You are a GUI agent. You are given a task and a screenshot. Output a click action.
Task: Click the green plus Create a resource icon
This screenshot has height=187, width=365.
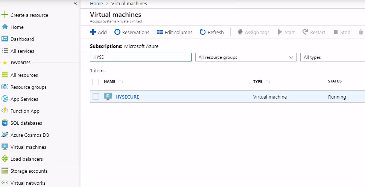click(x=5, y=15)
